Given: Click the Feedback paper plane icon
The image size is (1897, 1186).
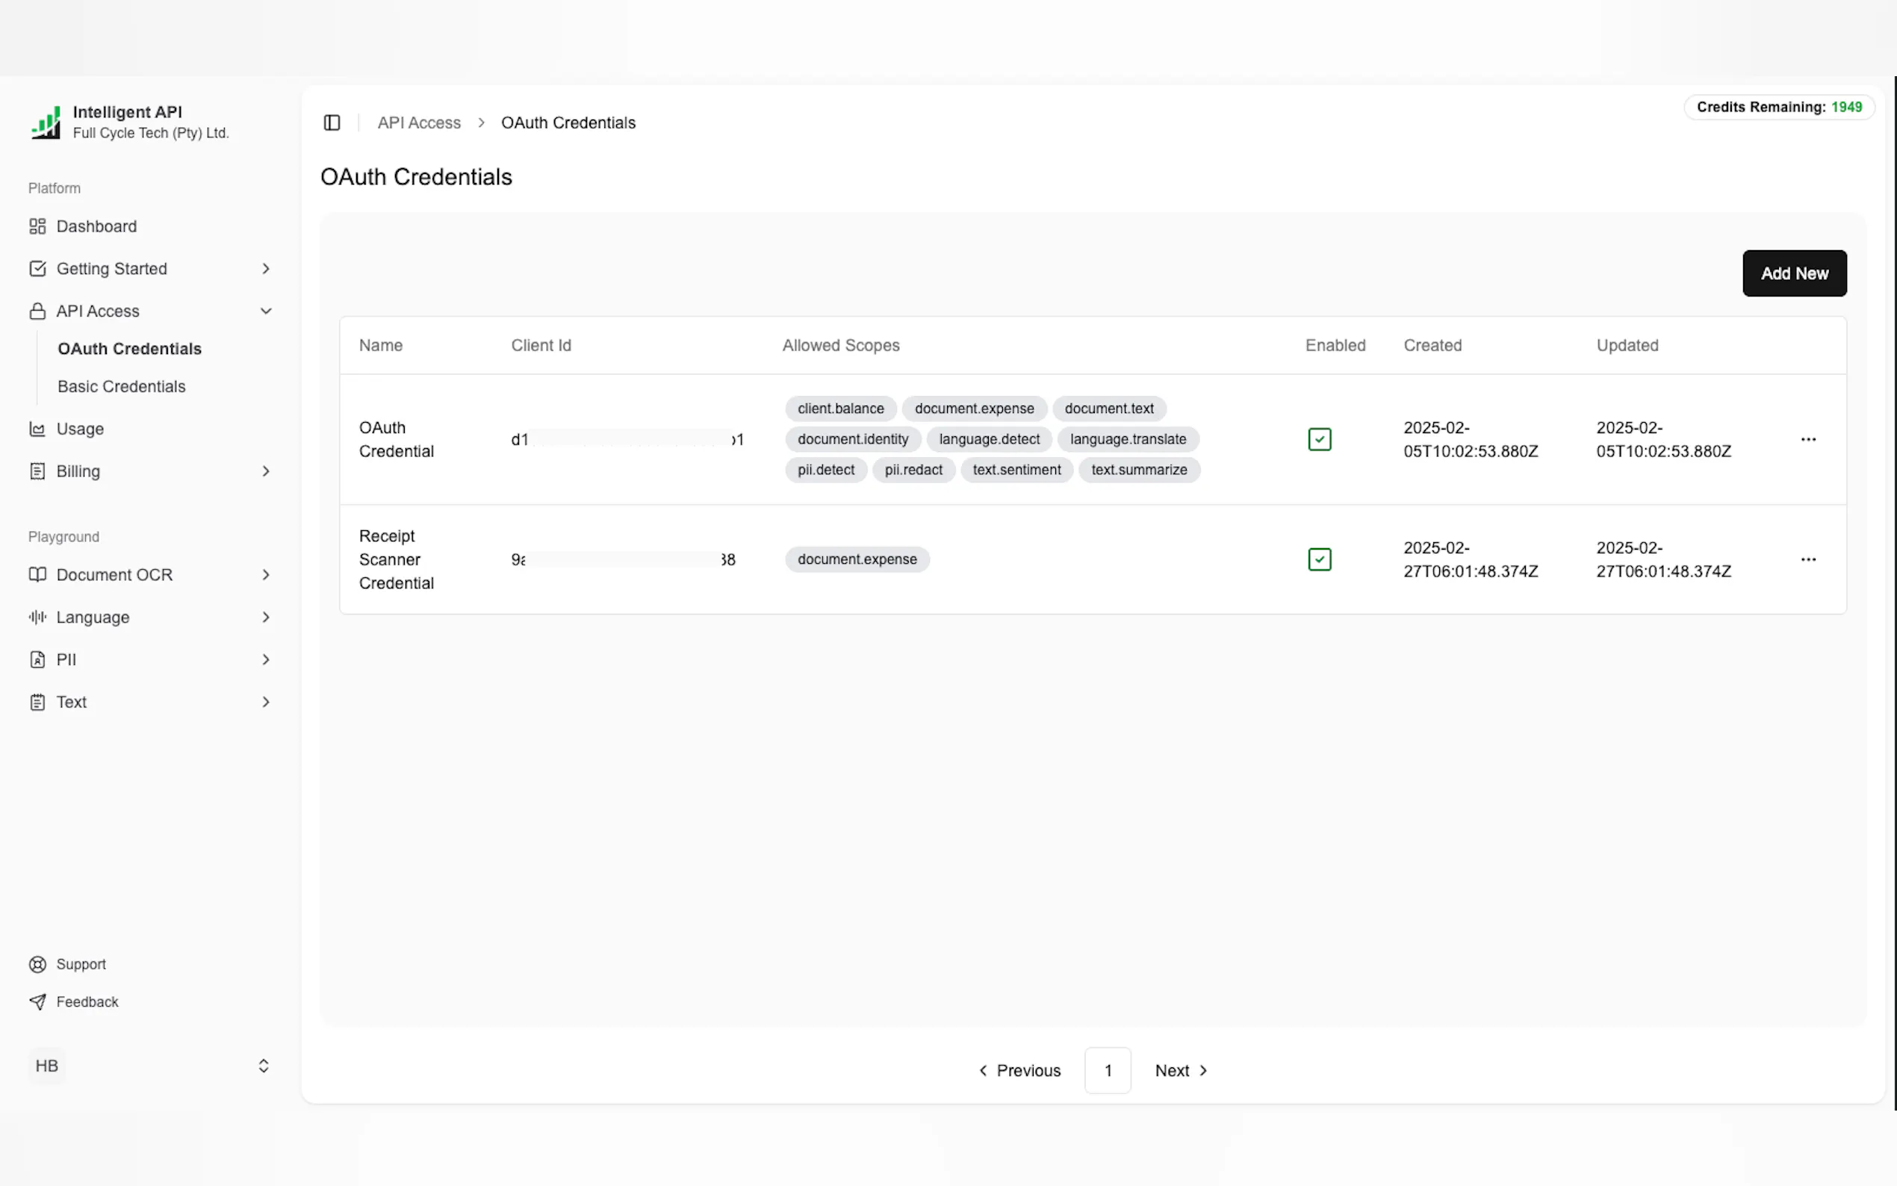Looking at the screenshot, I should (x=37, y=1002).
